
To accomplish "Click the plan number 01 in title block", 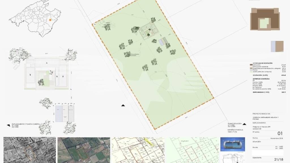I will pos(280,133).
